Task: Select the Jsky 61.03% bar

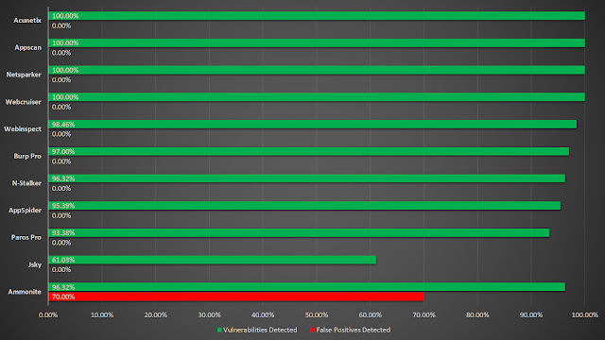Action: [x=212, y=260]
